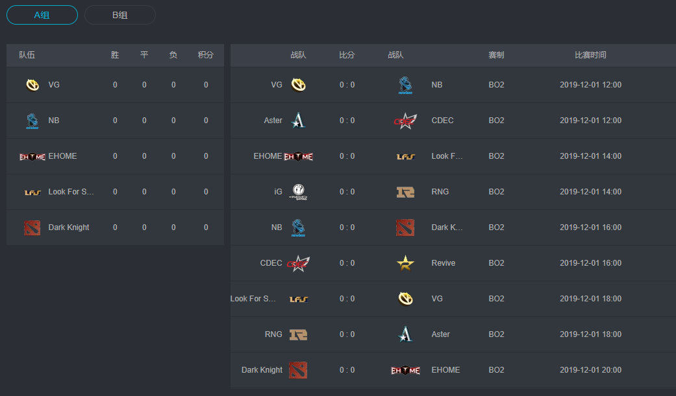Click the Revive star logo
The width and height of the screenshot is (676, 396).
(x=405, y=263)
